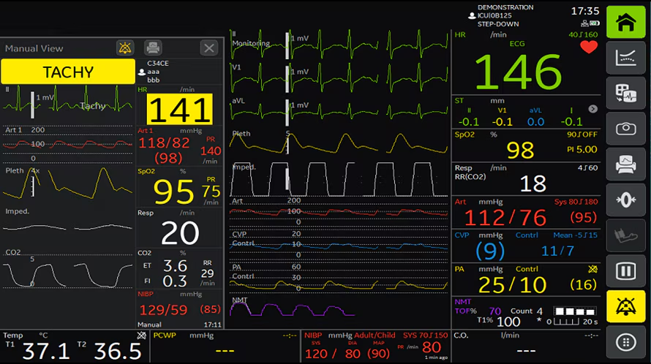Print waveforms using the sidebar printer icon
The width and height of the screenshot is (651, 364).
point(625,164)
